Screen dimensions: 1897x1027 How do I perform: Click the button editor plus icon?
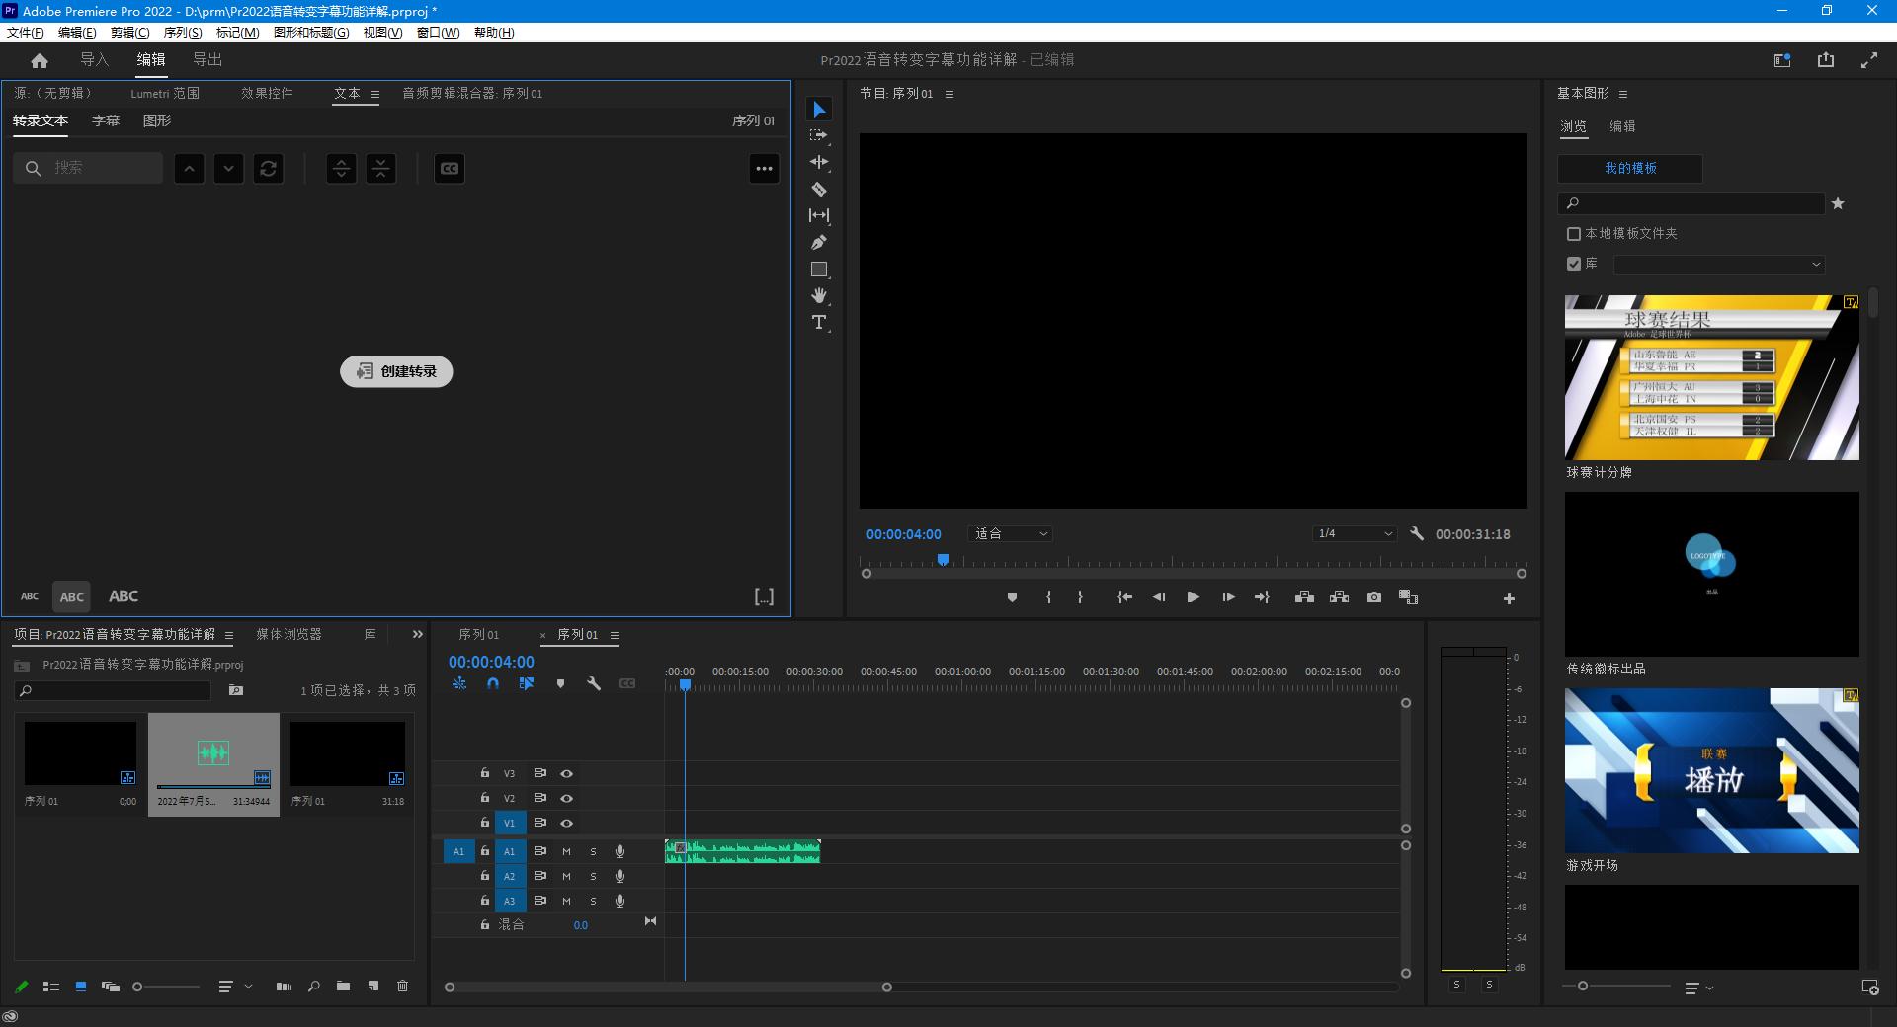point(1509,598)
